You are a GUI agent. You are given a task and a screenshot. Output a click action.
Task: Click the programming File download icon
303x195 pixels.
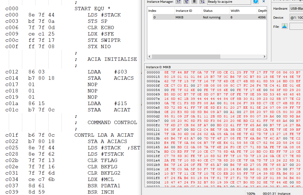(x=284, y=26)
